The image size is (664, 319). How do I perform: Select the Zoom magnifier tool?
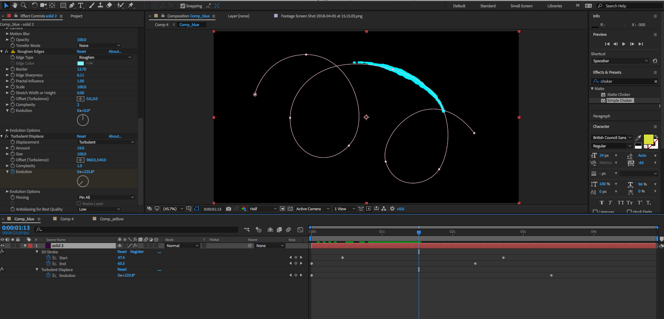point(23,5)
